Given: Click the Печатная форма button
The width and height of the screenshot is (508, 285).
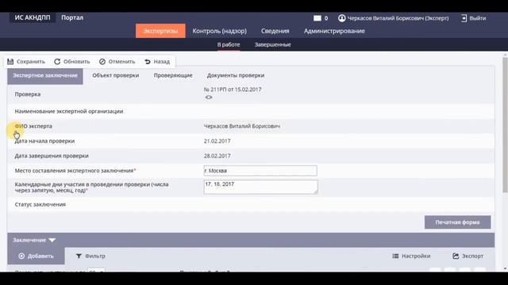Looking at the screenshot, I should coord(457,222).
